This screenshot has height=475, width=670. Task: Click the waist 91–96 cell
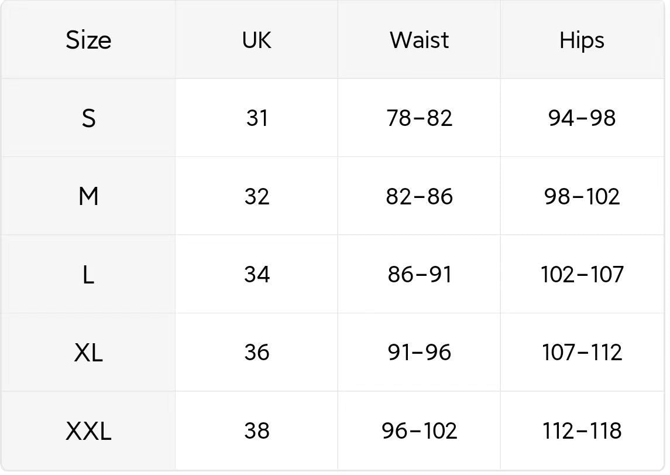pyautogui.click(x=419, y=353)
